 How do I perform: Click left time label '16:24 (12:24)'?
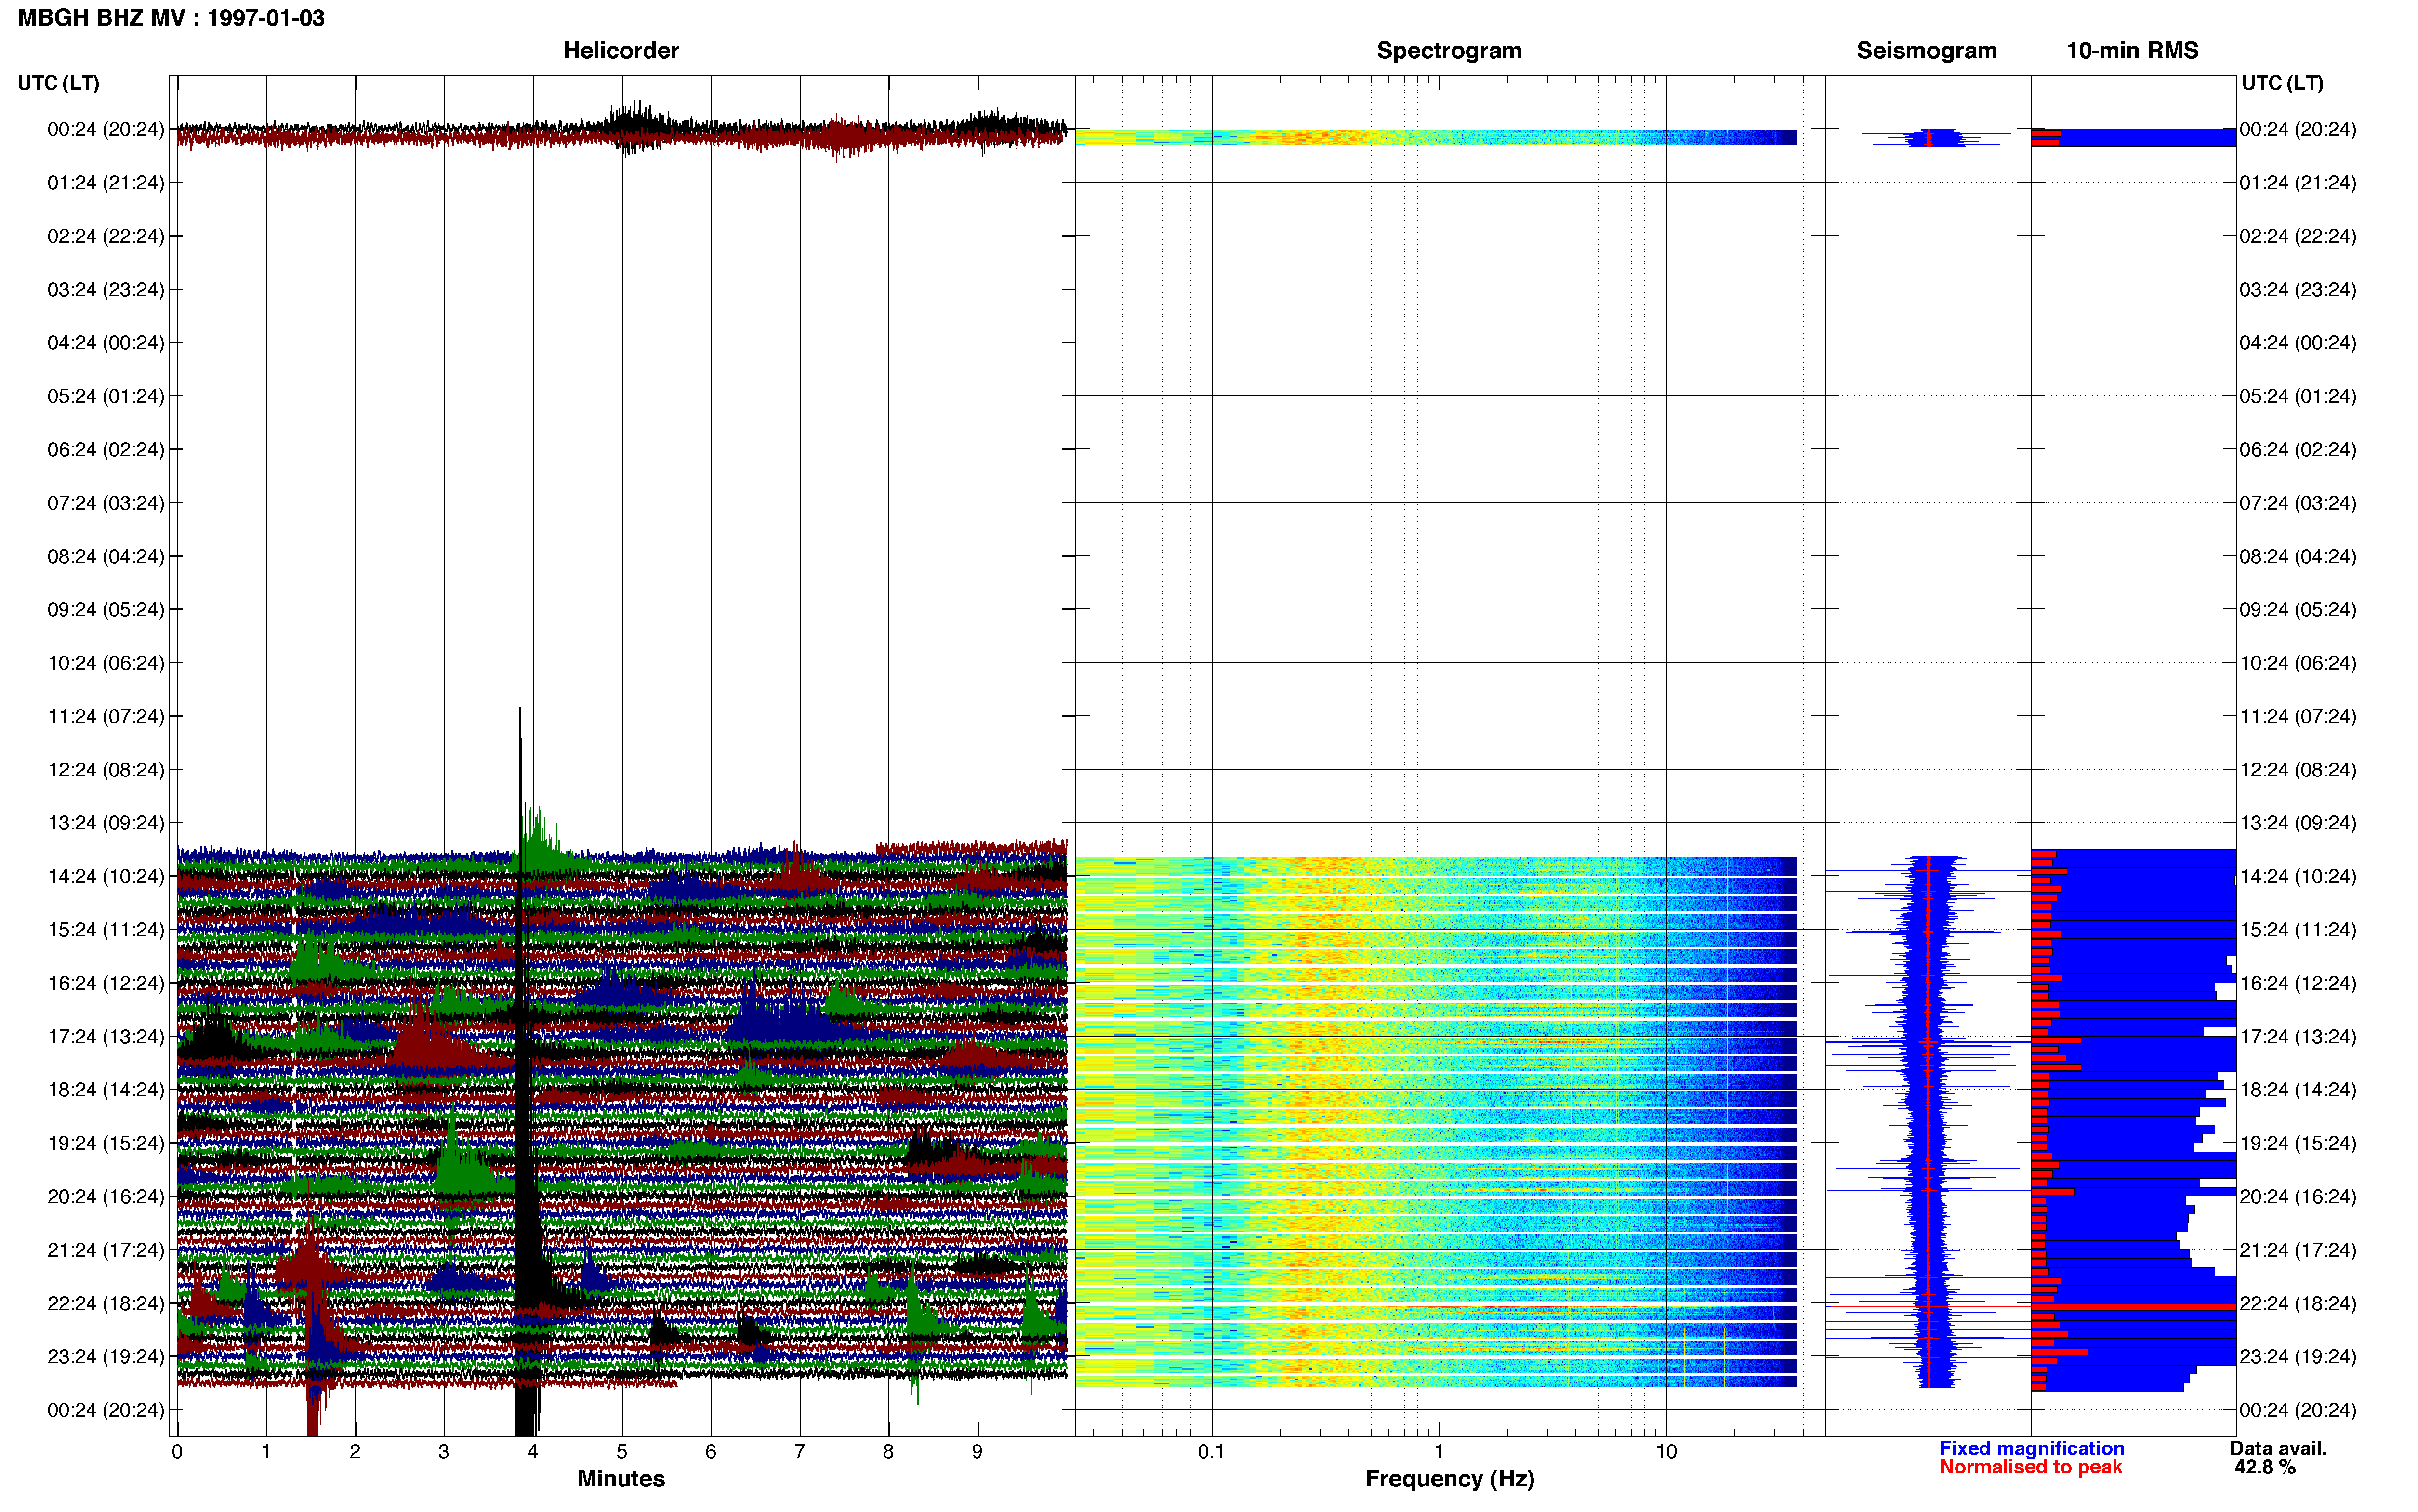coord(106,983)
